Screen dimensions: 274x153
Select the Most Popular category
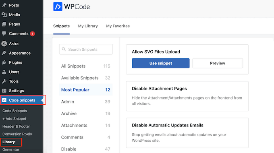click(85, 90)
